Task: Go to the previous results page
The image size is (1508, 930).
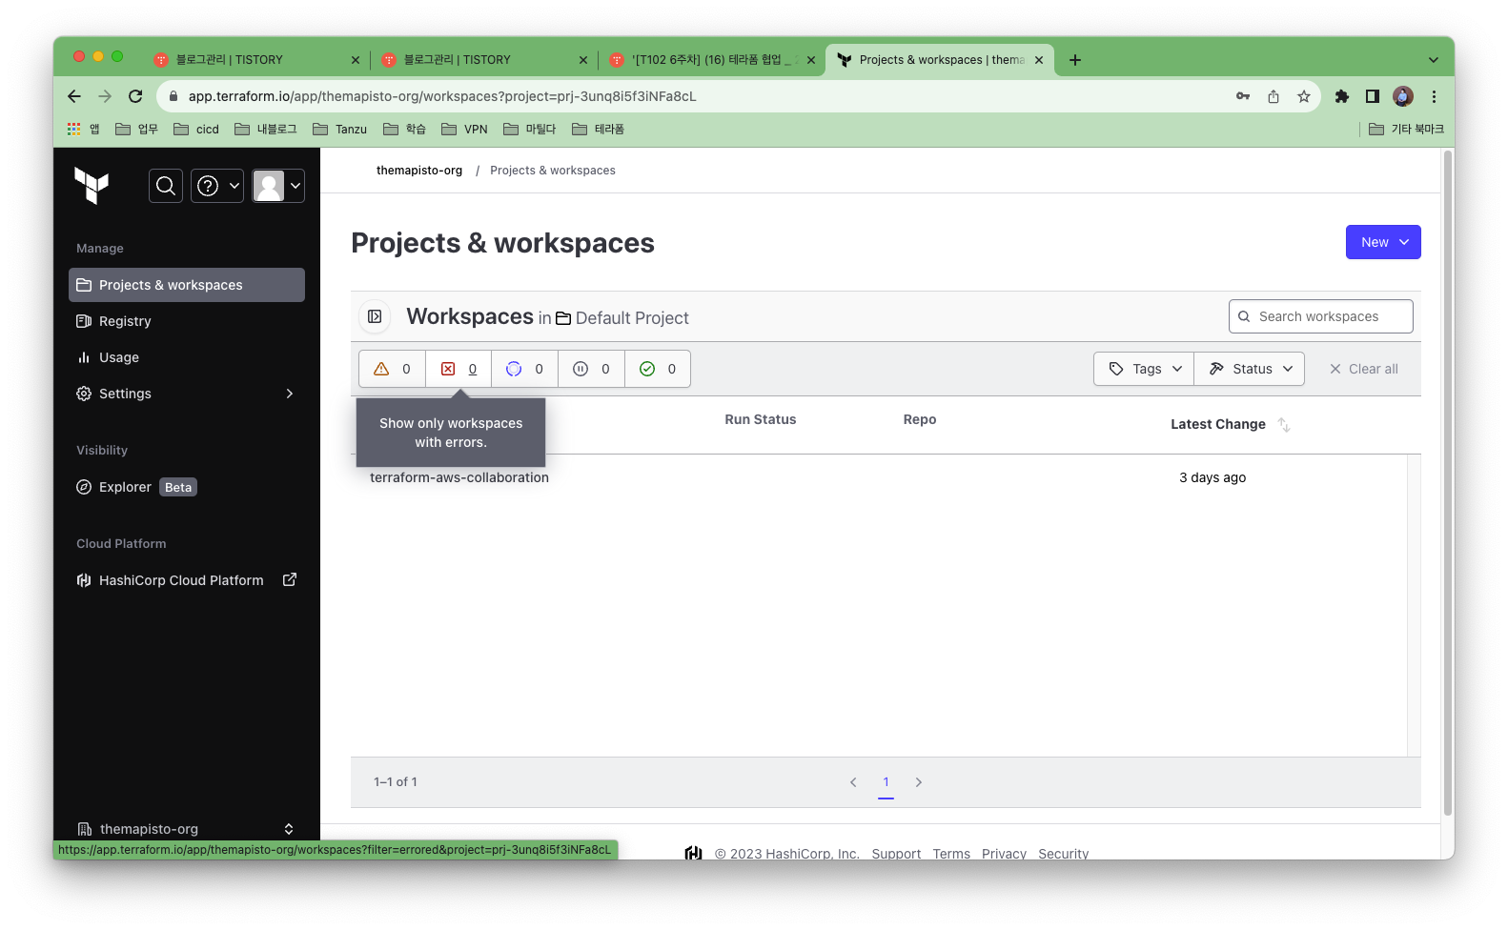Action: coord(853,782)
